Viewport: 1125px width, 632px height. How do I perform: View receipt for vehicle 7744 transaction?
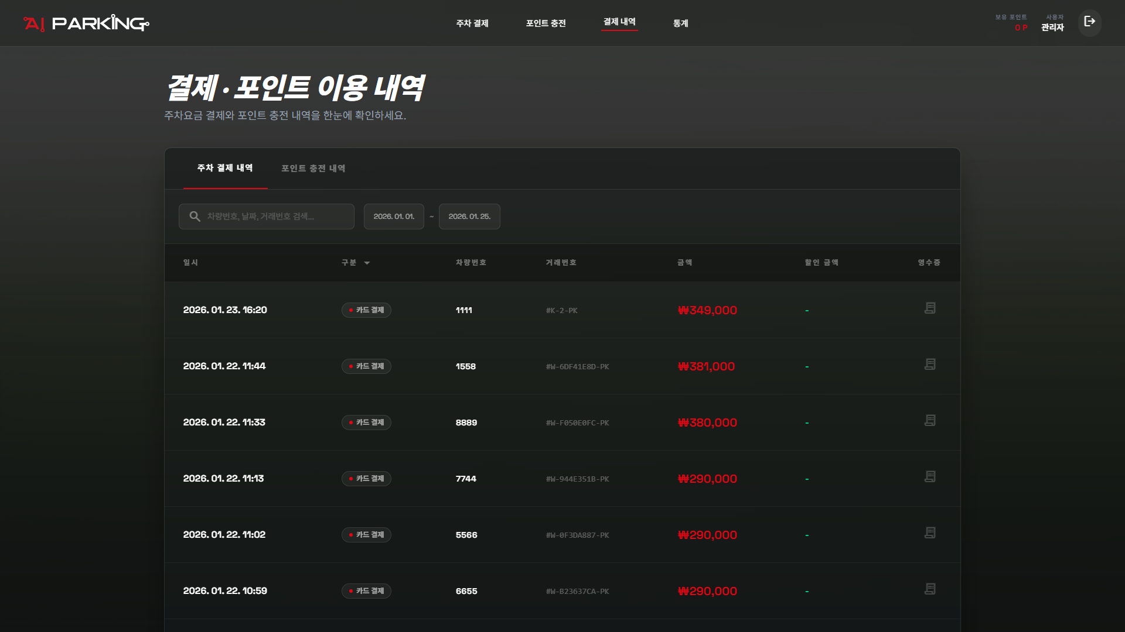[930, 477]
